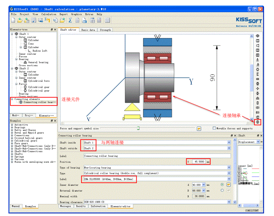Screen dimensions: 274x216
Task: Click the settings window icon beside the calculator
Action: tap(92, 20)
